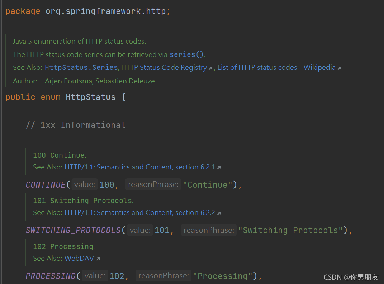Select the CONTINUE enum constant
The image size is (384, 284).
pos(46,185)
